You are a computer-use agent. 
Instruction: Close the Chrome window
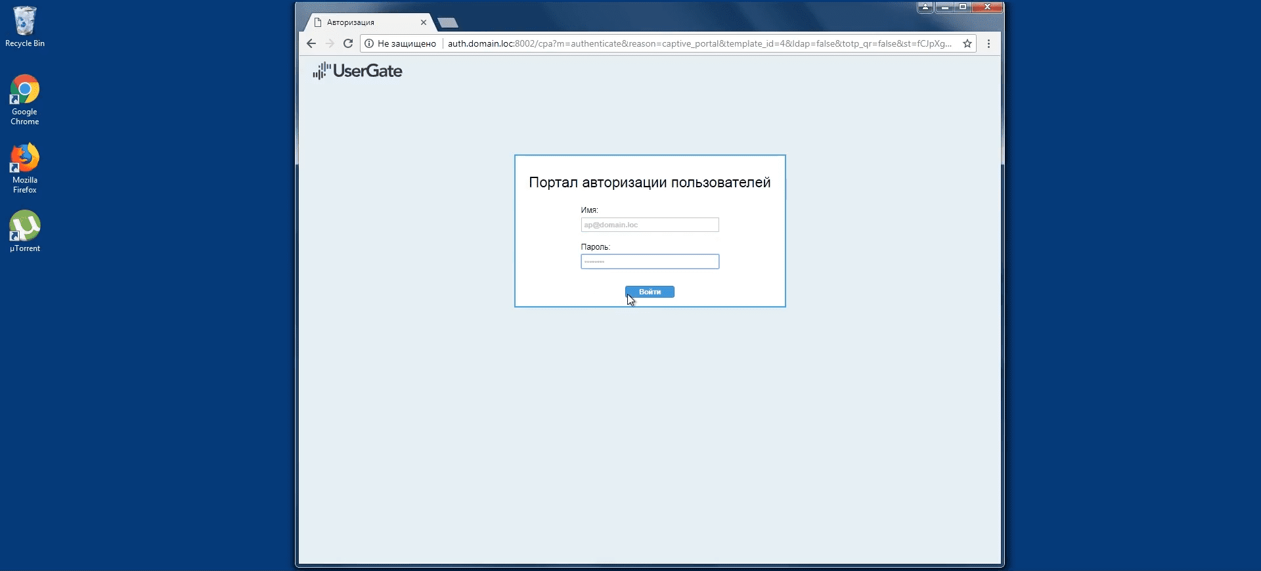(x=987, y=7)
